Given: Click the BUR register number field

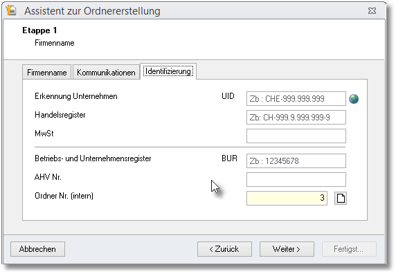Looking at the screenshot, I should coord(296,161).
